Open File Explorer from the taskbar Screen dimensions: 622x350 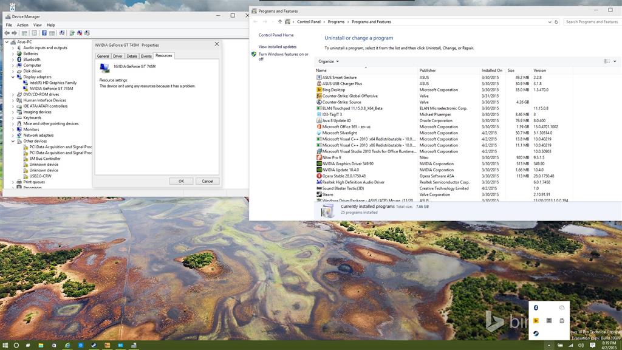[41, 345]
